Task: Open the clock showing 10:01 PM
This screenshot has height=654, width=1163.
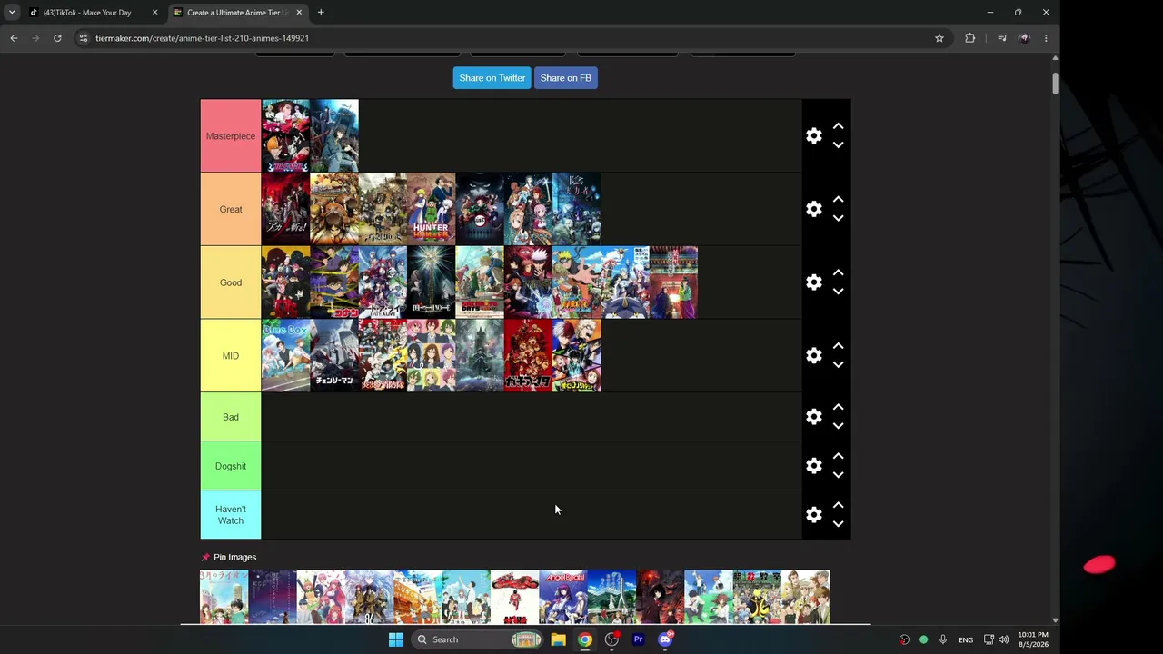Action: (1033, 639)
